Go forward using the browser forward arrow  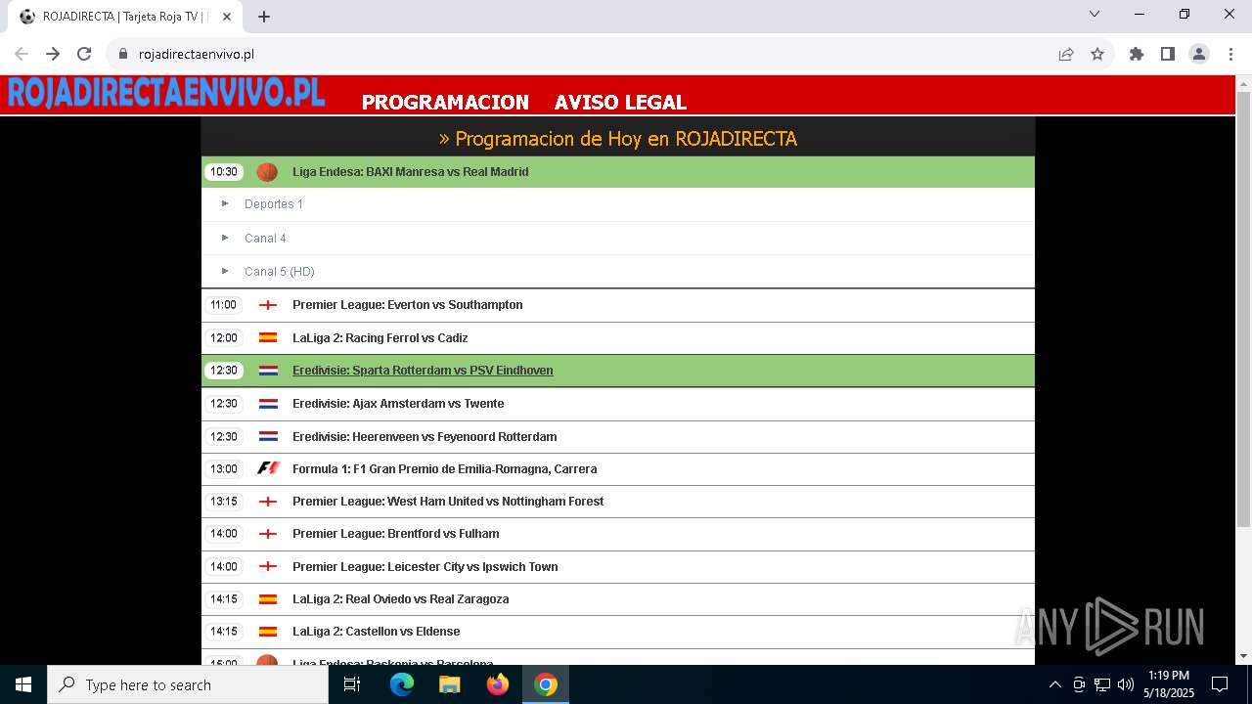pos(53,54)
